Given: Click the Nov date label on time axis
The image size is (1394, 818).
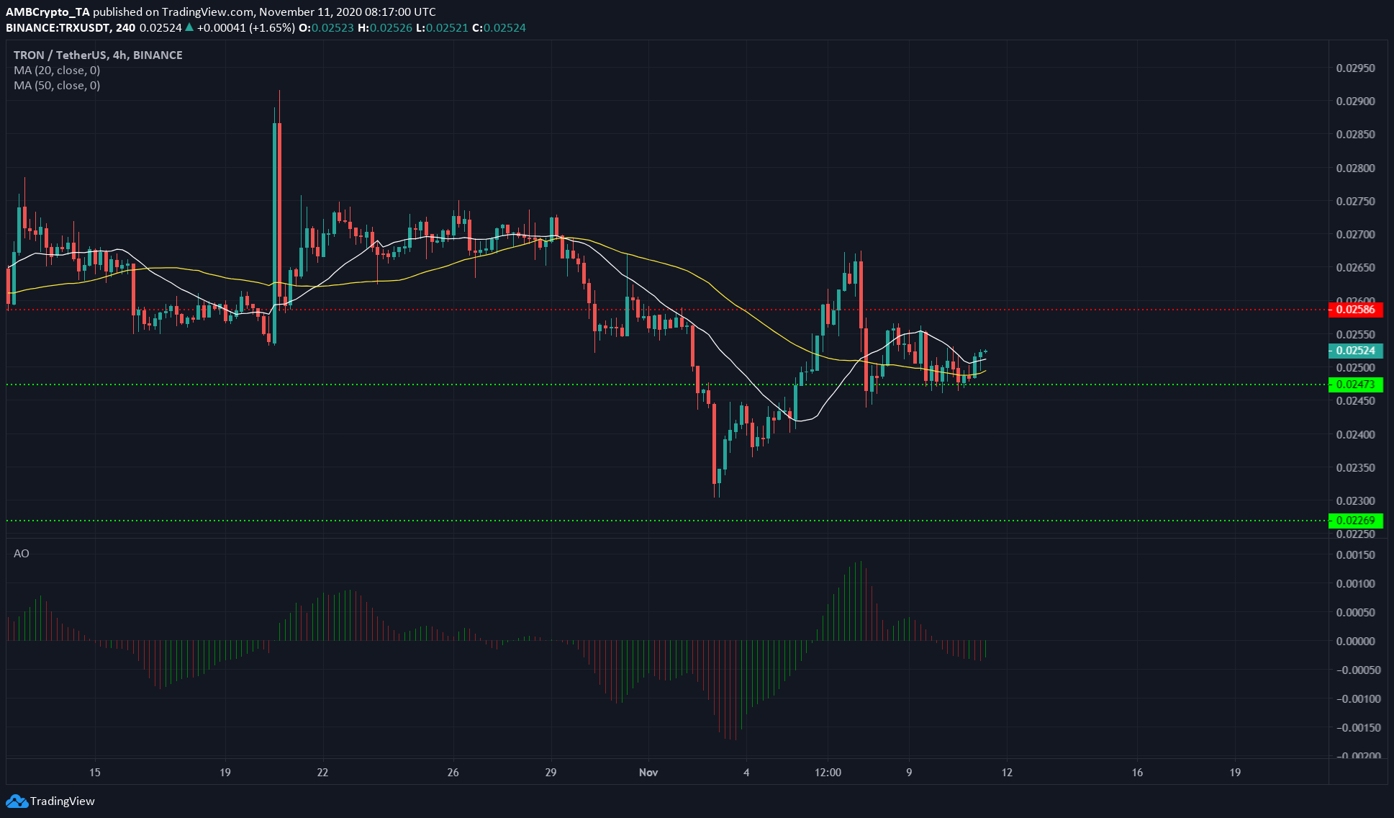Looking at the screenshot, I should pos(648,772).
